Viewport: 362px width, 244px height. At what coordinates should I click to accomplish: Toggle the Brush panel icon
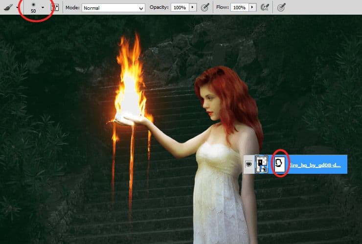(x=55, y=7)
